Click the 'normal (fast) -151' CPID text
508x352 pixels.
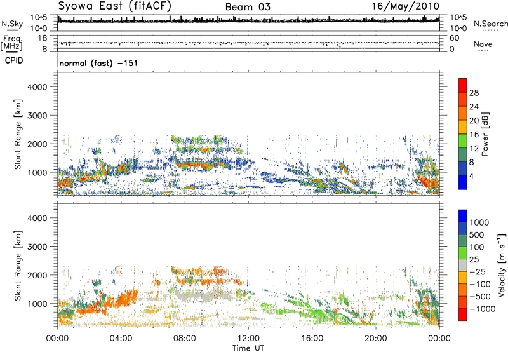[98, 63]
